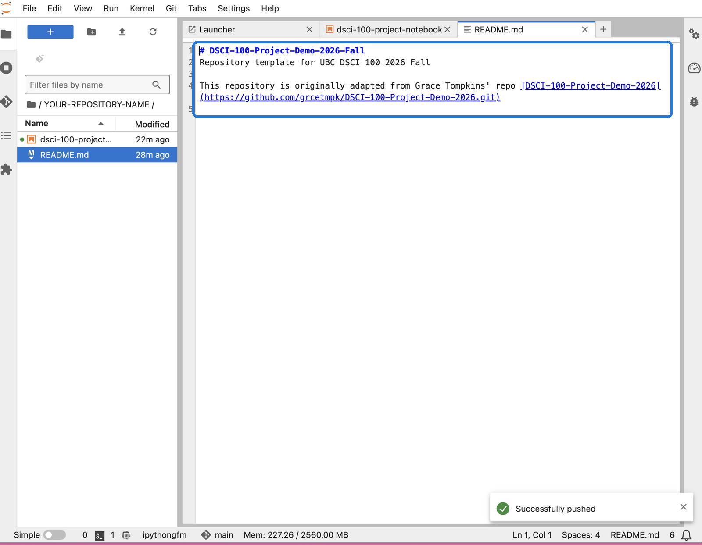
Task: Open the Settings menu
Action: click(x=233, y=8)
